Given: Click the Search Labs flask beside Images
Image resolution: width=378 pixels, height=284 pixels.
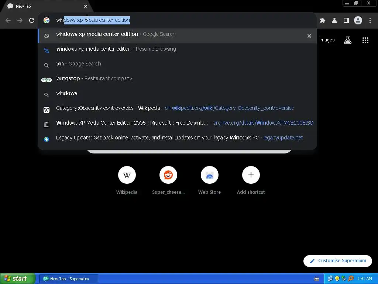Looking at the screenshot, I should coord(348,40).
